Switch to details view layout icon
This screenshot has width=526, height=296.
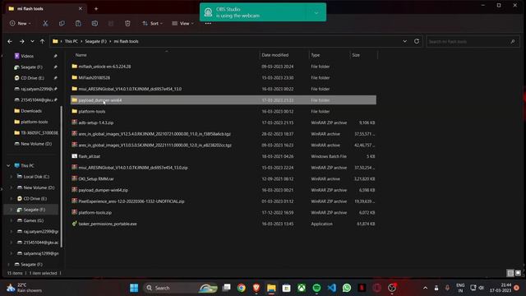(510, 273)
